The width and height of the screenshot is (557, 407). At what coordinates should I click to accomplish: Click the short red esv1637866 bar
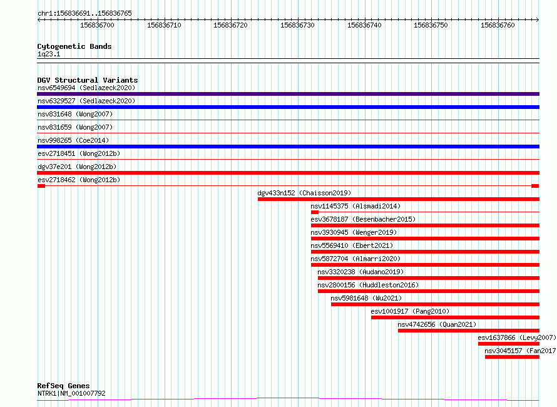pos(509,344)
